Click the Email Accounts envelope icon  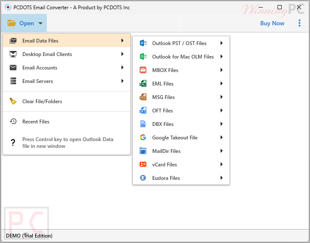click(x=13, y=67)
